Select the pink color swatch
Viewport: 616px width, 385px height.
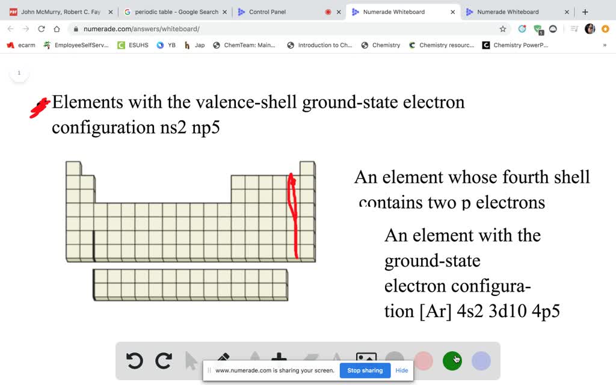pos(423,360)
